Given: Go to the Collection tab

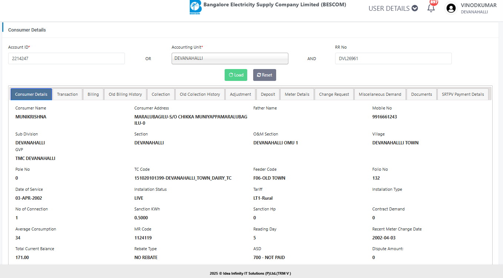Looking at the screenshot, I should point(161,94).
